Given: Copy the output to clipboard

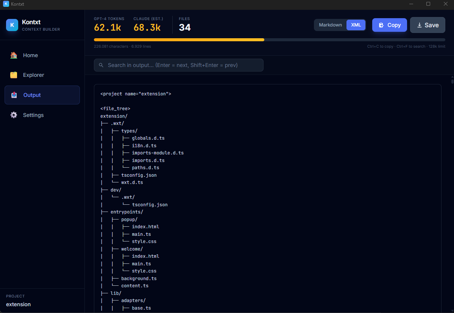Looking at the screenshot, I should (389, 25).
